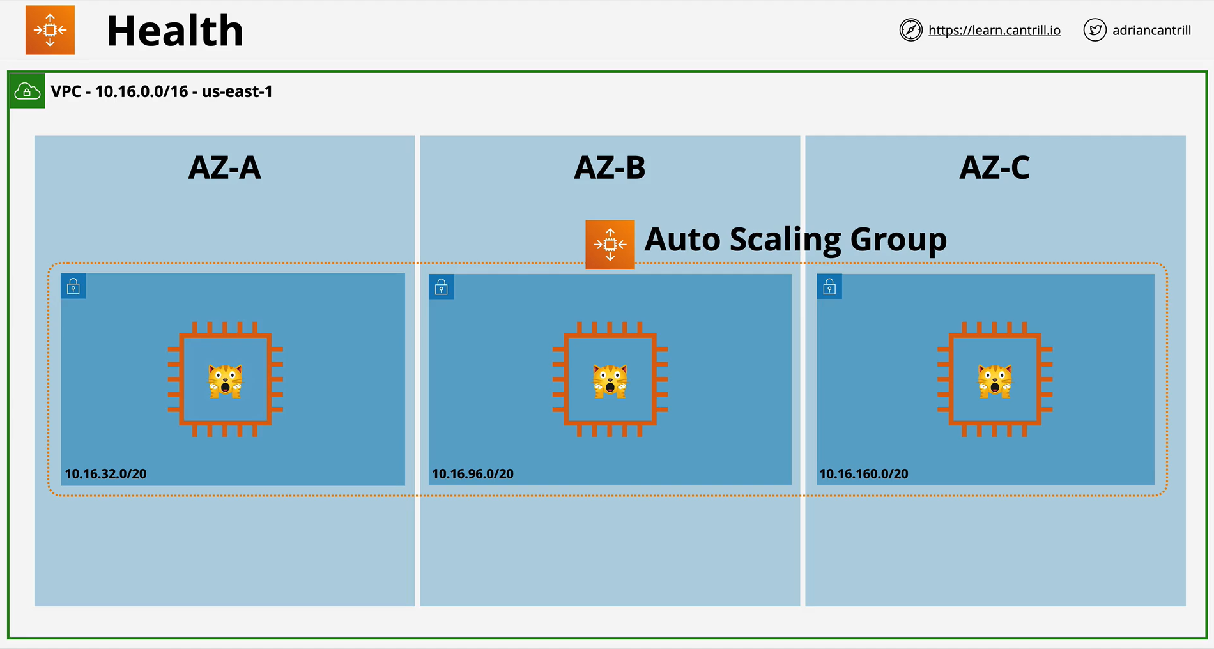Select the 10.16.32.0/20 subnet label

105,474
